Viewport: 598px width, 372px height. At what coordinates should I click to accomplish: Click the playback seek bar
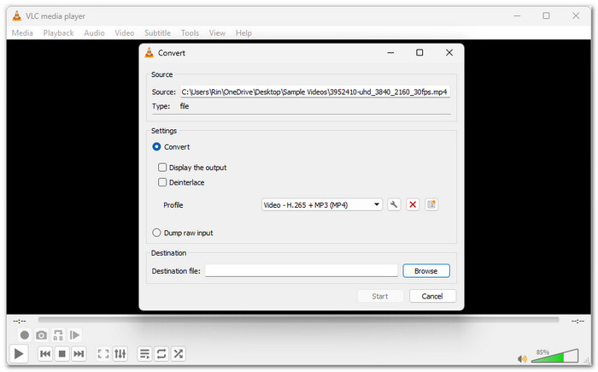point(298,320)
